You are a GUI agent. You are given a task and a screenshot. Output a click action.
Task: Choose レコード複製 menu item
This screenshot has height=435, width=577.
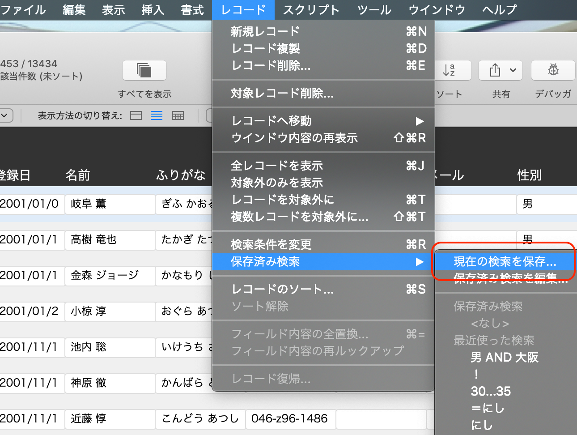323,48
